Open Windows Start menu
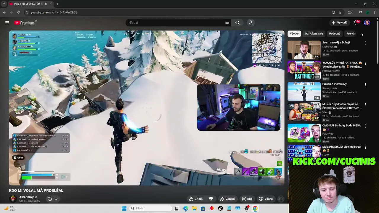This screenshot has height=213, width=379. (124, 208)
